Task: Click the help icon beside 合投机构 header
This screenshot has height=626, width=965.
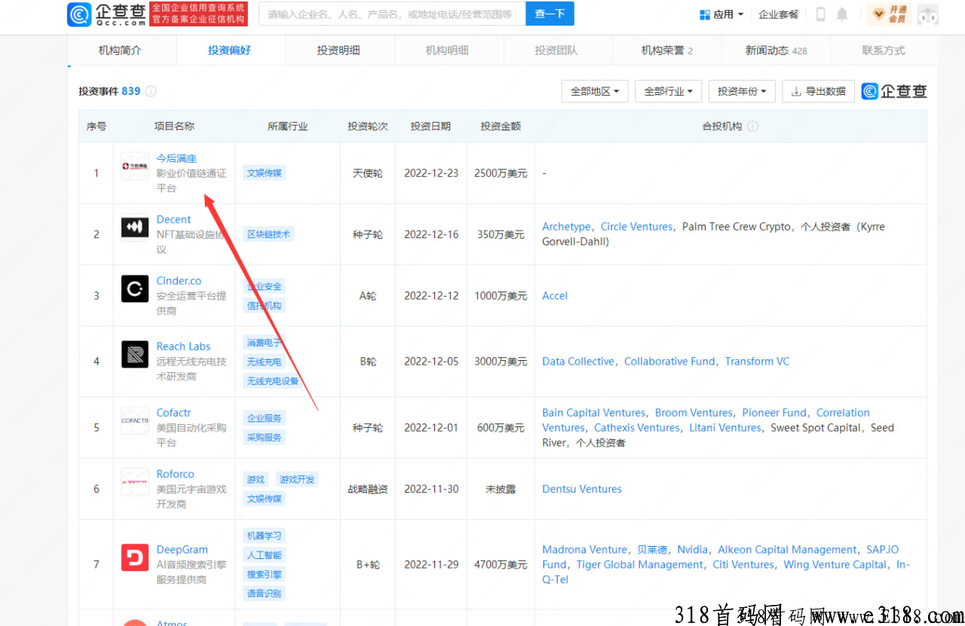Action: (752, 127)
